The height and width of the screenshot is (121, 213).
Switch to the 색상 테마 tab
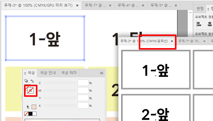[69, 73]
